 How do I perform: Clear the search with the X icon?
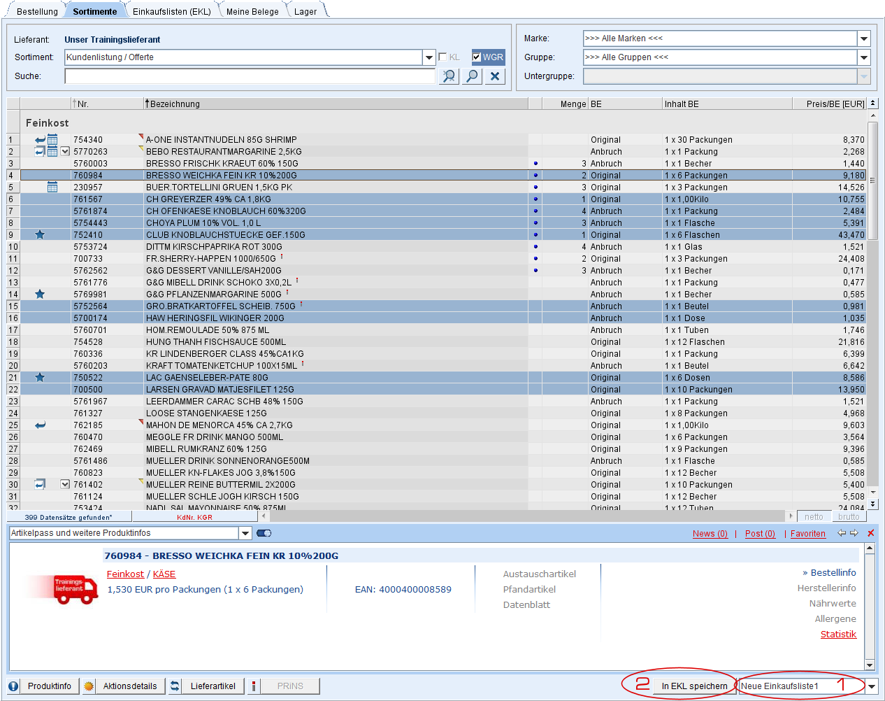click(495, 76)
